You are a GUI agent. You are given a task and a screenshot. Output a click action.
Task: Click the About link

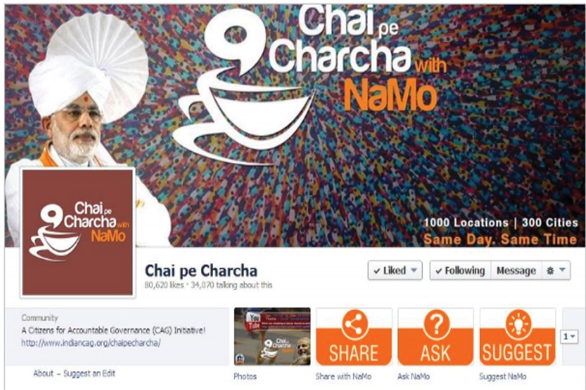(x=44, y=373)
